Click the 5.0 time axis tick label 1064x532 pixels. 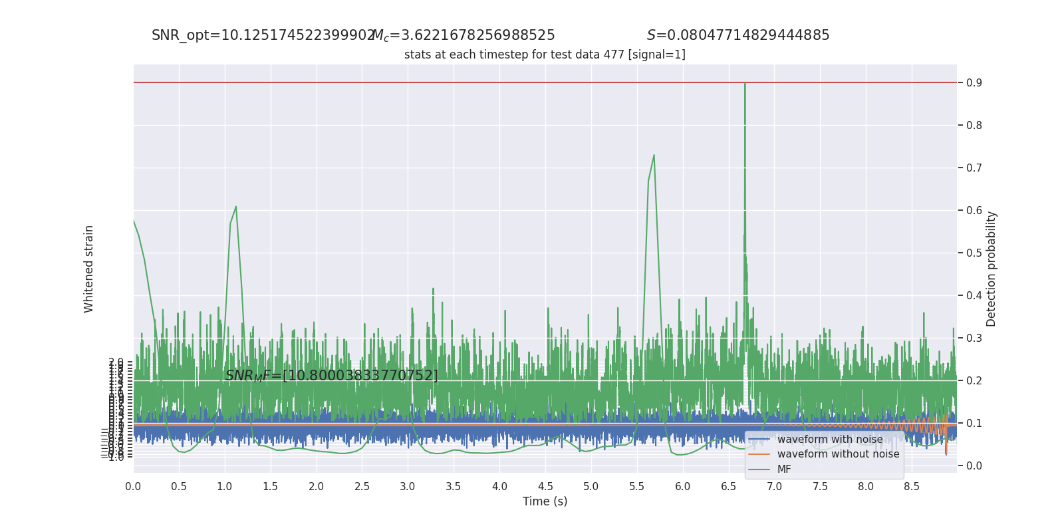click(x=591, y=487)
